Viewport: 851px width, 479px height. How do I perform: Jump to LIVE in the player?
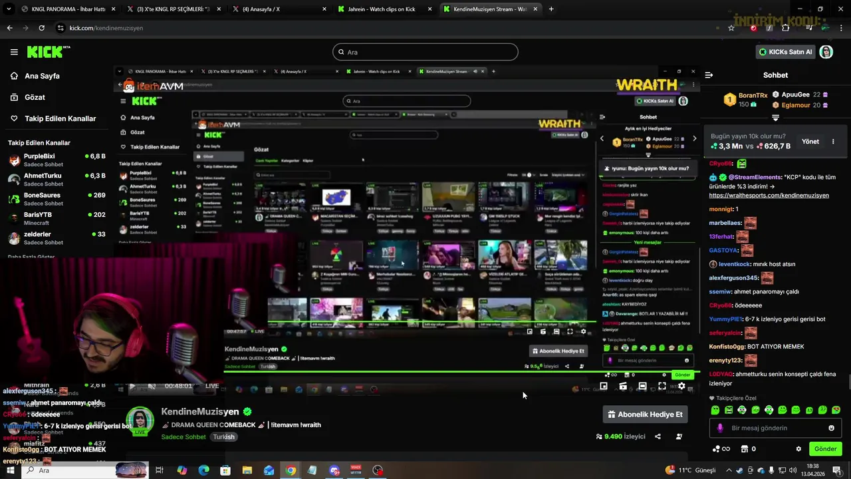point(212,386)
